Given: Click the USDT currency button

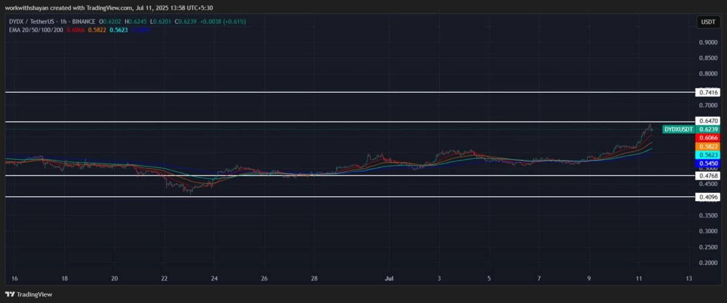Looking at the screenshot, I should [x=708, y=22].
